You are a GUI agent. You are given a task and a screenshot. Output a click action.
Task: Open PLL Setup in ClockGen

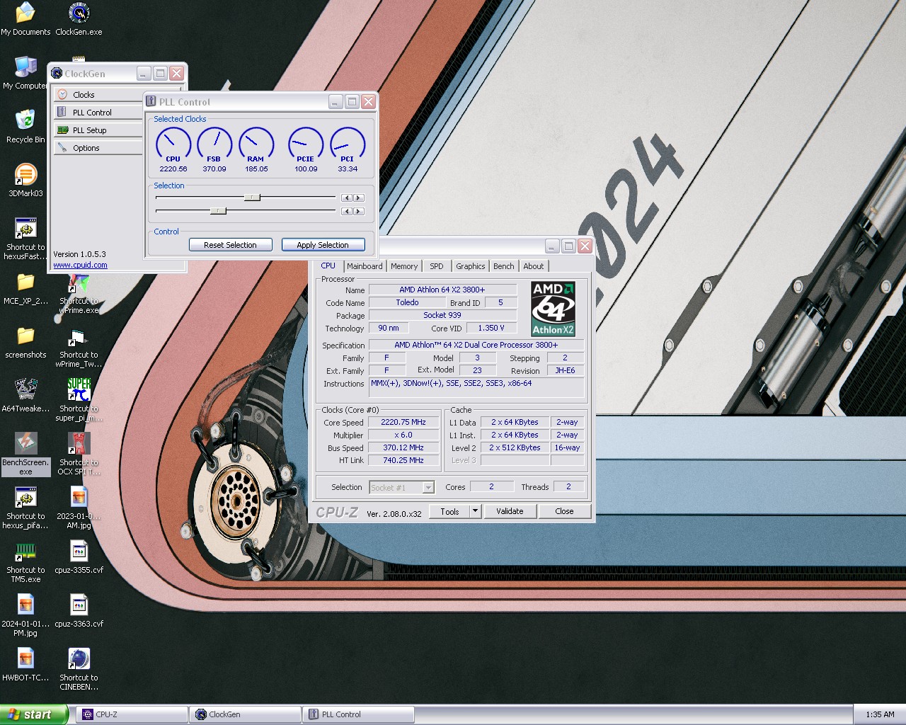98,130
